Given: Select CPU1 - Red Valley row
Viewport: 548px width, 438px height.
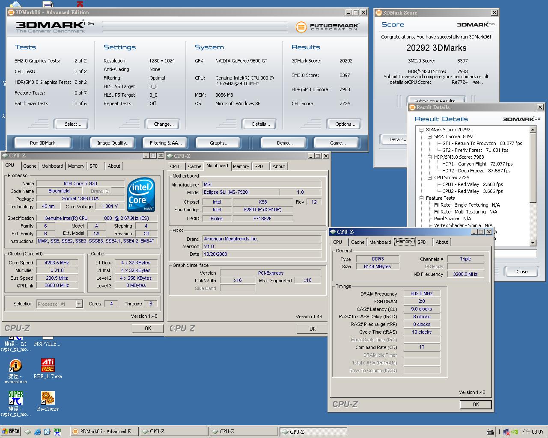Looking at the screenshot, I should 472,184.
